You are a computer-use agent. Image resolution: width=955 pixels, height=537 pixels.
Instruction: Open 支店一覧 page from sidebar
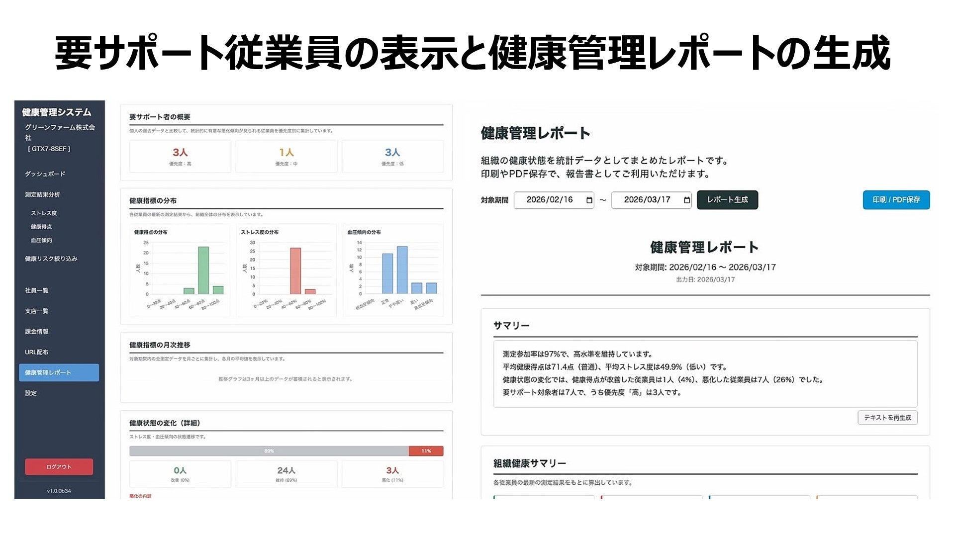click(x=37, y=311)
